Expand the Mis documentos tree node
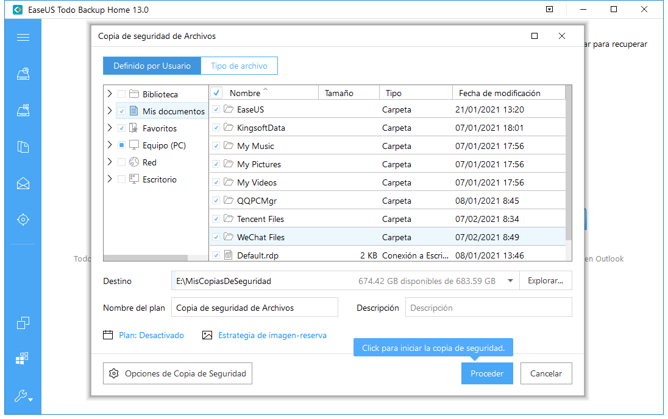This screenshot has width=668, height=419. tap(110, 111)
